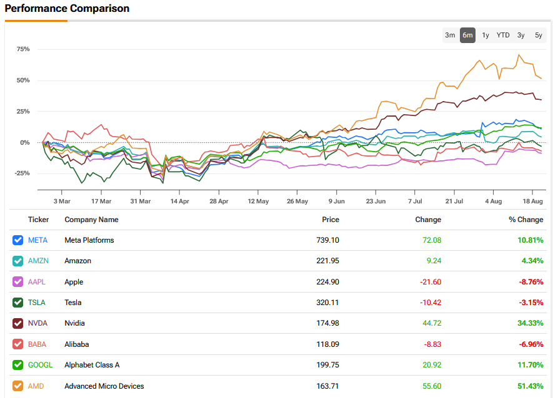The width and height of the screenshot is (553, 398).
Task: Uncheck the AMZN checkbox
Action: [17, 261]
